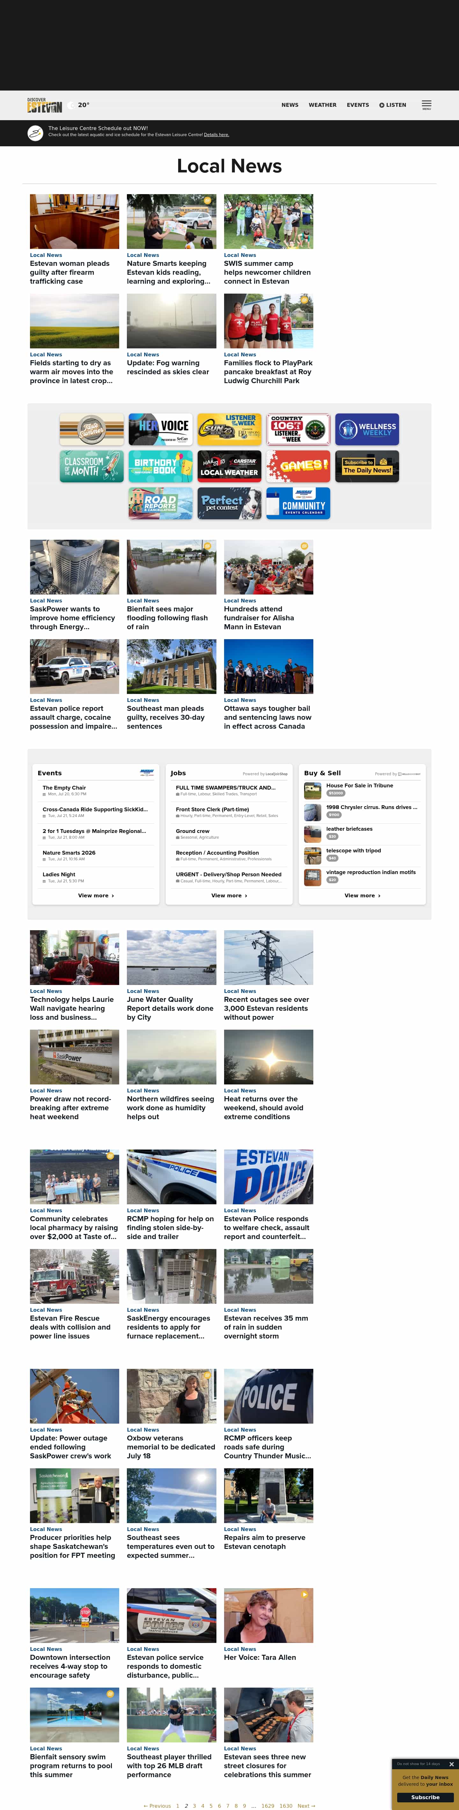Open the News menu item

coord(290,106)
